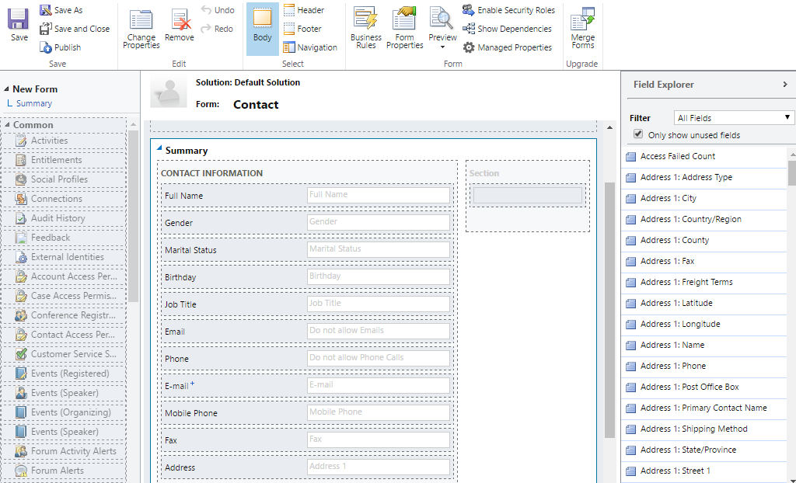Select Save and Close
Viewport: 796px width, 483px height.
[75, 29]
